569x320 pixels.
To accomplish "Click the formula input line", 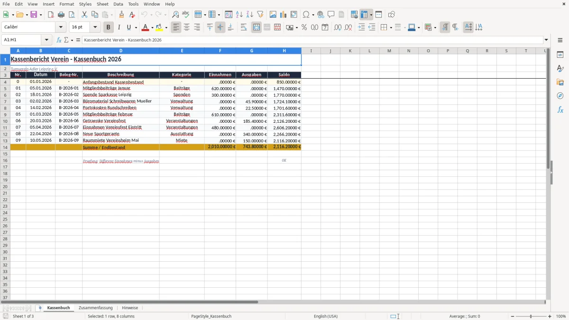I will click(312, 40).
